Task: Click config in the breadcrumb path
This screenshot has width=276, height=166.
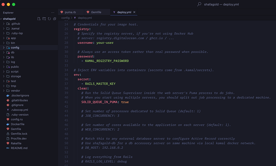Action: (x=65, y=18)
